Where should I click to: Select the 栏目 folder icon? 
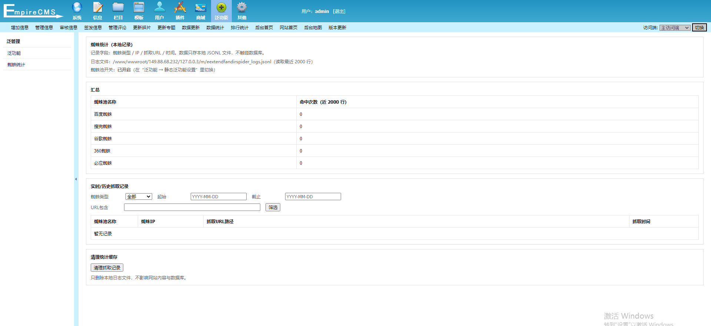pos(118,7)
